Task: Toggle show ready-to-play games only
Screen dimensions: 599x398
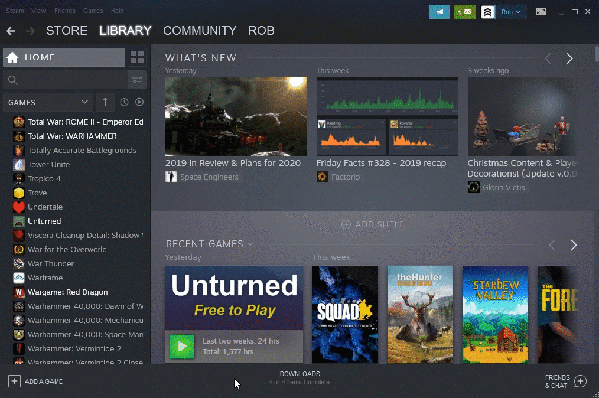Action: 139,102
